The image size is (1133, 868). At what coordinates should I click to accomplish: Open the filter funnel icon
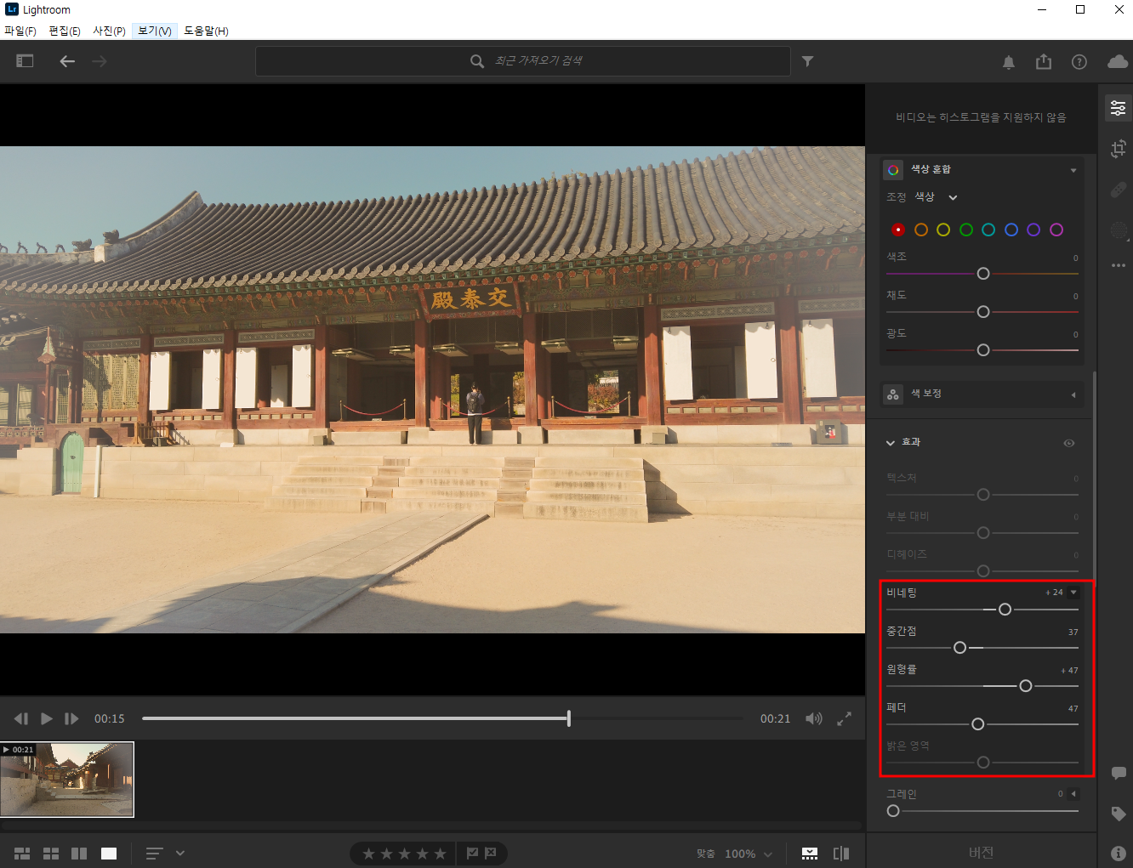808,61
